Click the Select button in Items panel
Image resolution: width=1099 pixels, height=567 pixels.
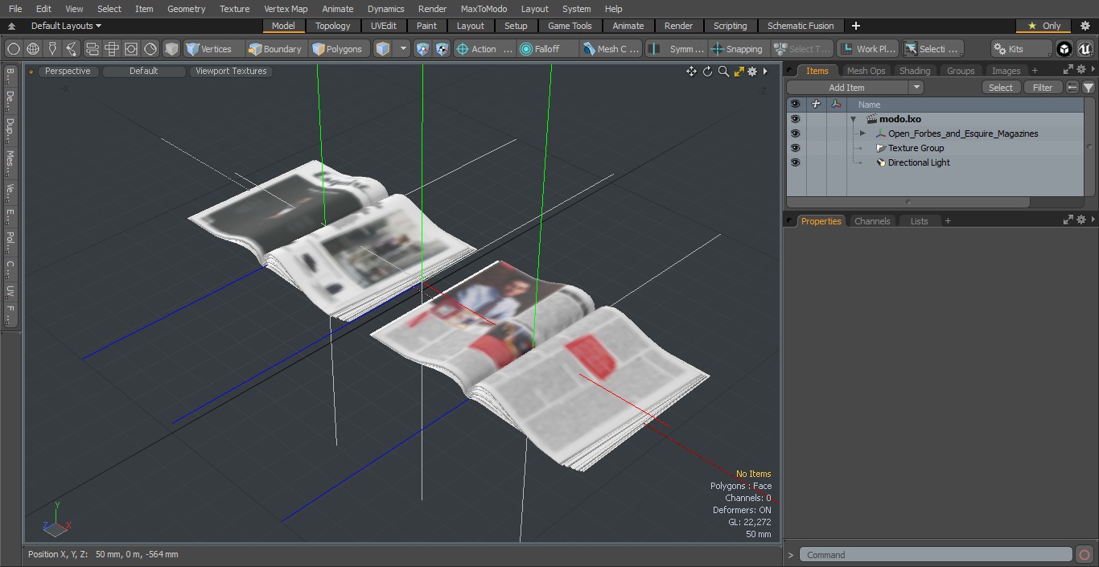click(1001, 88)
